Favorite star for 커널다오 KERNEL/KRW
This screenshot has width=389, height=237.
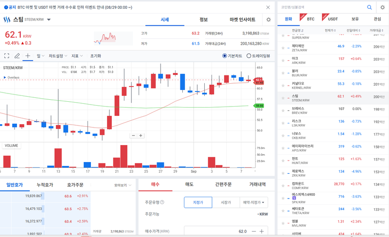tap(283, 85)
